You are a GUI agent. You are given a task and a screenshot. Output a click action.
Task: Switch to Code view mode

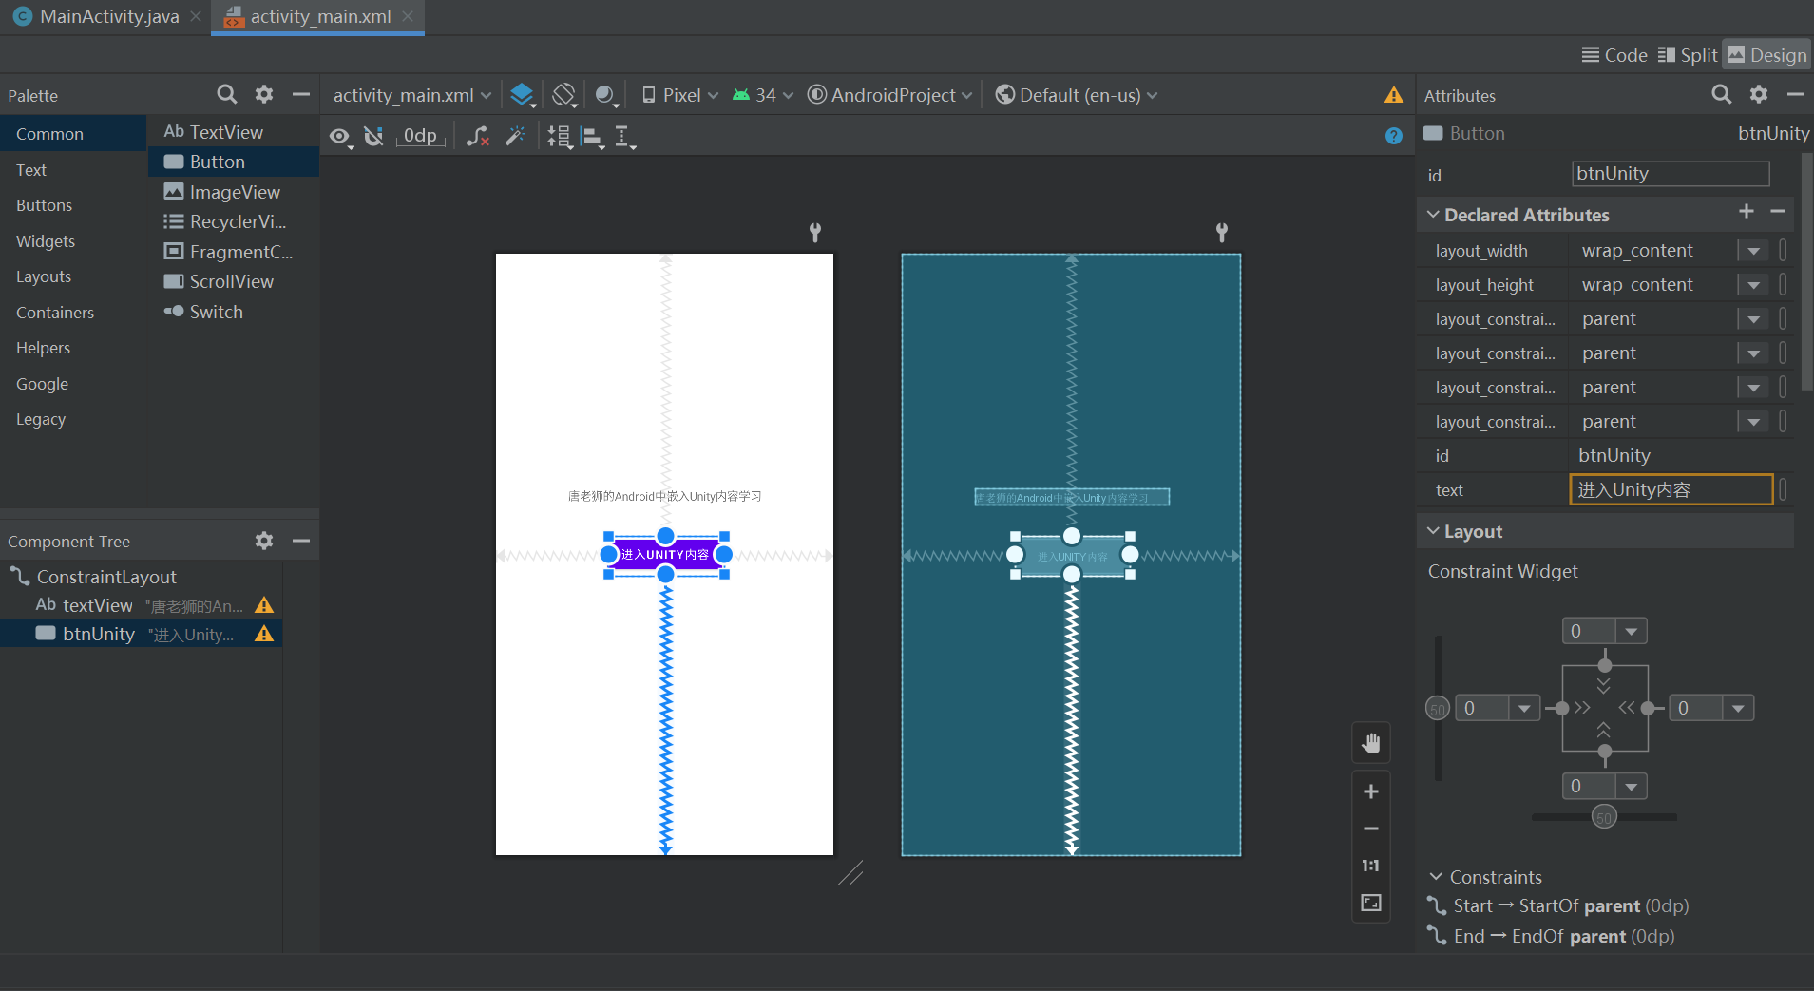point(1614,55)
